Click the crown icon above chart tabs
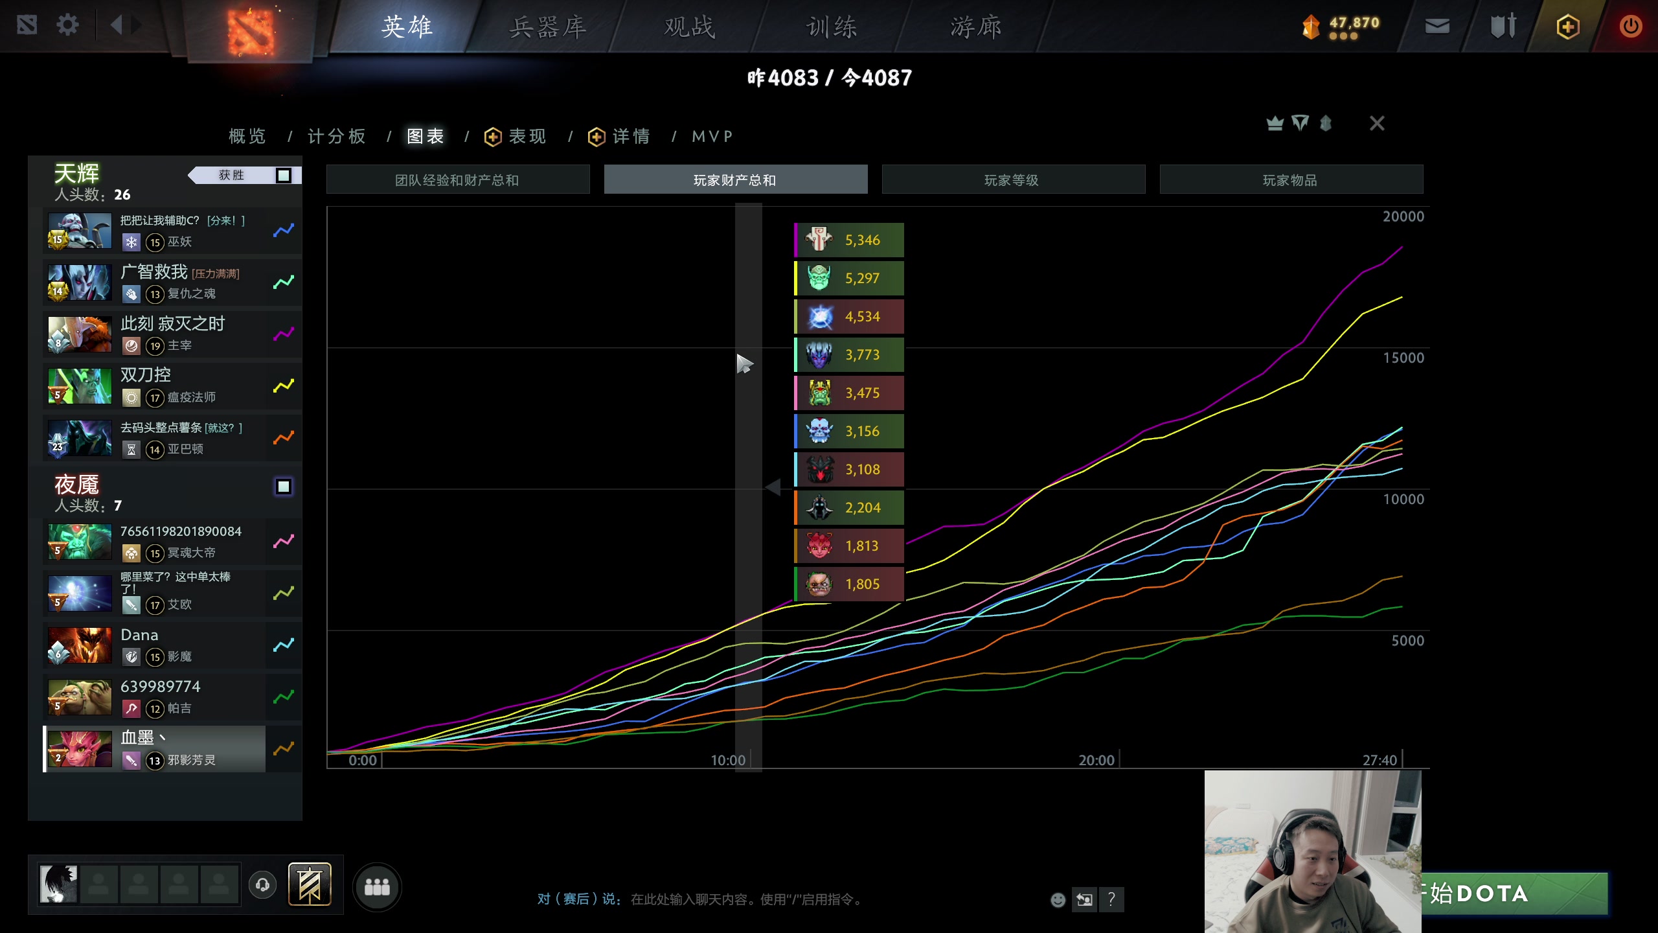Viewport: 1658px width, 933px height. coord(1275,123)
